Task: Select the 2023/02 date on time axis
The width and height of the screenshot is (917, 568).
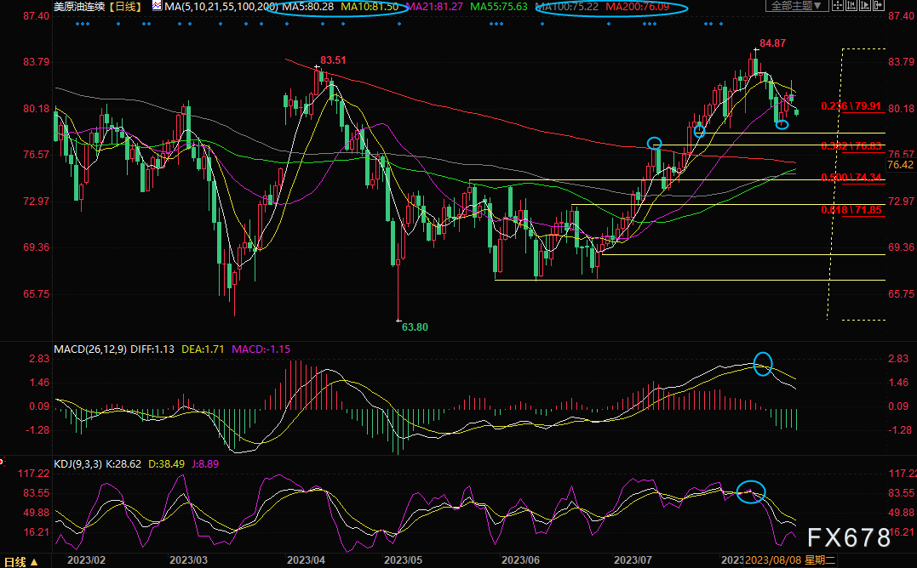Action: click(x=87, y=560)
